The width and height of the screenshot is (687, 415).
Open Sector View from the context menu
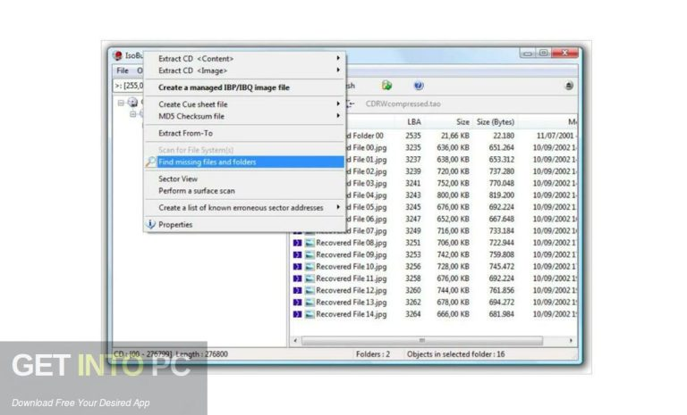[x=178, y=178]
